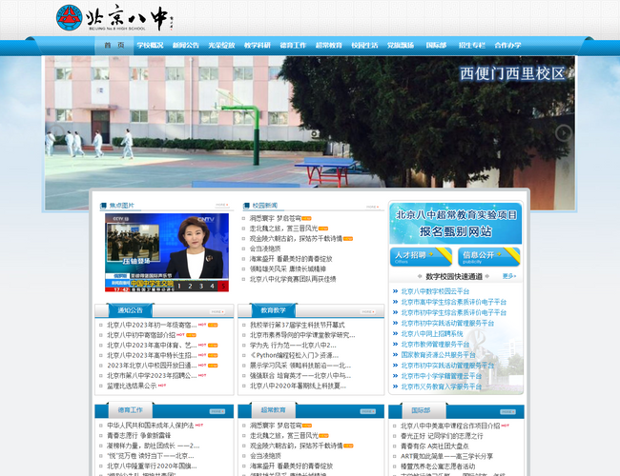This screenshot has height=476, width=620.
Task: Click the CCTV news focus picture
Action: [167, 252]
